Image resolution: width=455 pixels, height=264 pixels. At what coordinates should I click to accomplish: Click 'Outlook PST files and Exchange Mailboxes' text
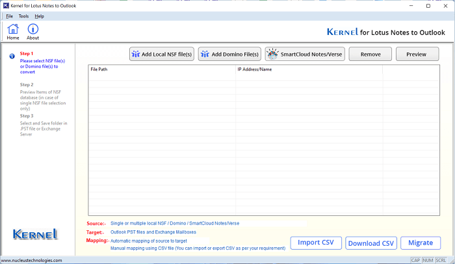tap(153, 232)
